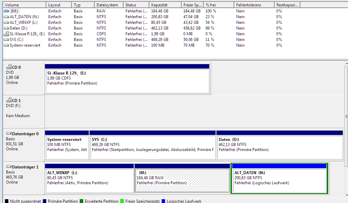The width and height of the screenshot is (348, 203).
Task: Click the RAW file system cell for (M:)
Action: click(x=101, y=11)
